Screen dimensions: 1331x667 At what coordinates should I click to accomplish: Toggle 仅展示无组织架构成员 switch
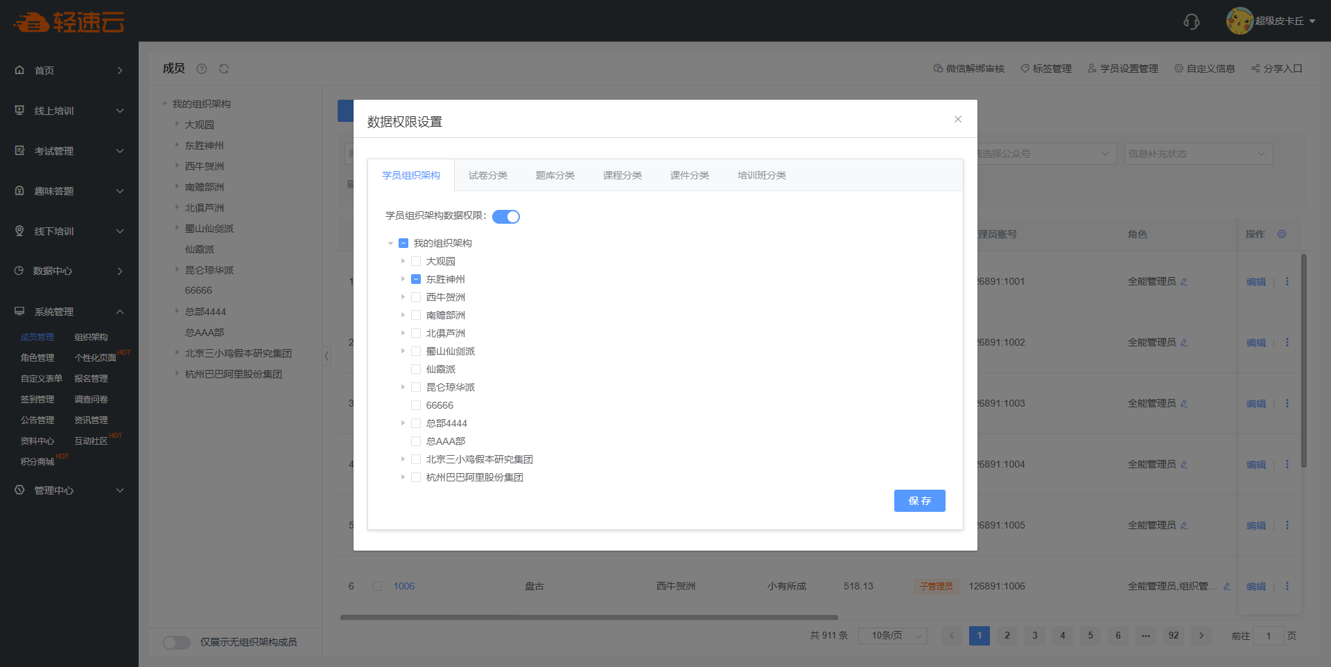coord(177,642)
